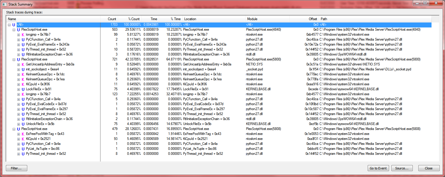Sort by the % Count column header
Screen dimensions: 445x177
(130, 19)
